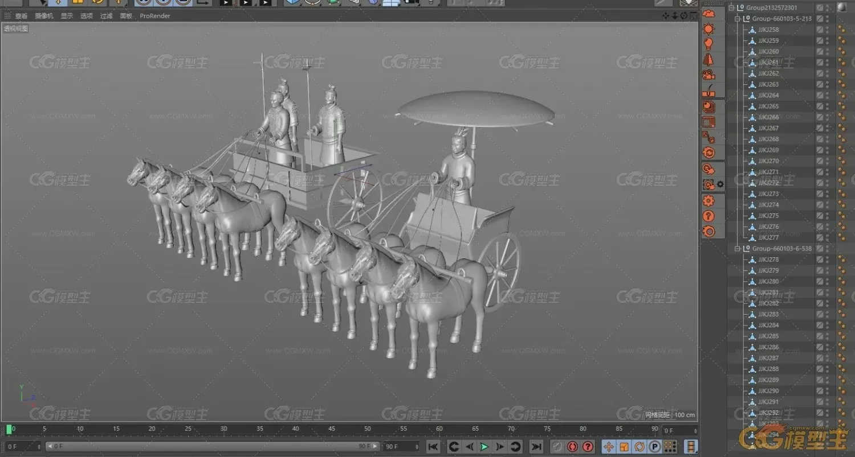The width and height of the screenshot is (855, 457).
Task: Click the polygon object icon of JJKJ270
Action: coord(752,161)
